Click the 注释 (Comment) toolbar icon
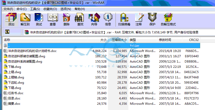This screenshot has height=110, width=215. (x=139, y=18)
